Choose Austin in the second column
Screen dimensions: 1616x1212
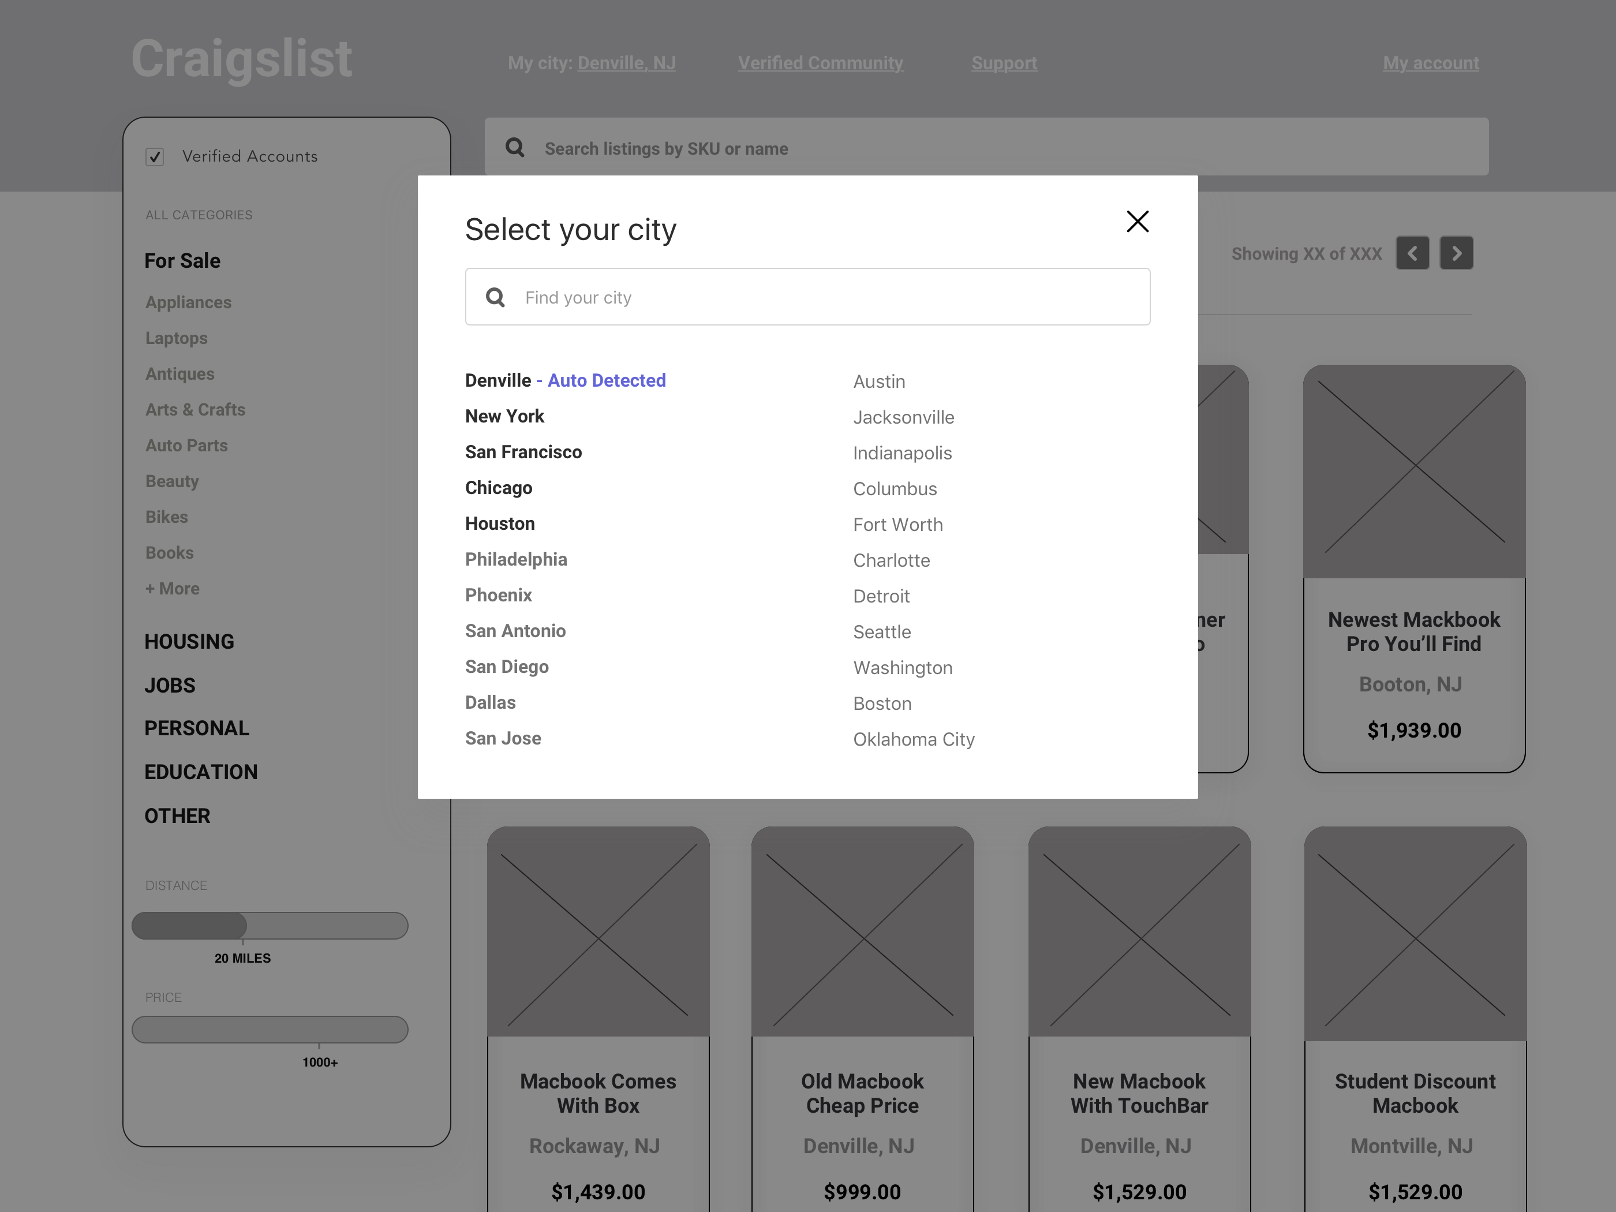[880, 381]
